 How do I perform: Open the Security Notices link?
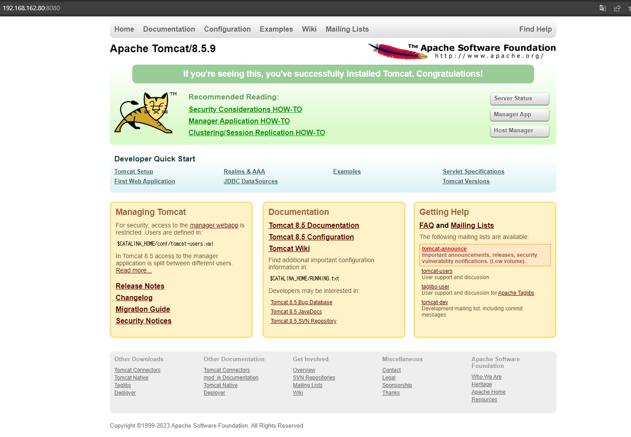[x=144, y=321]
